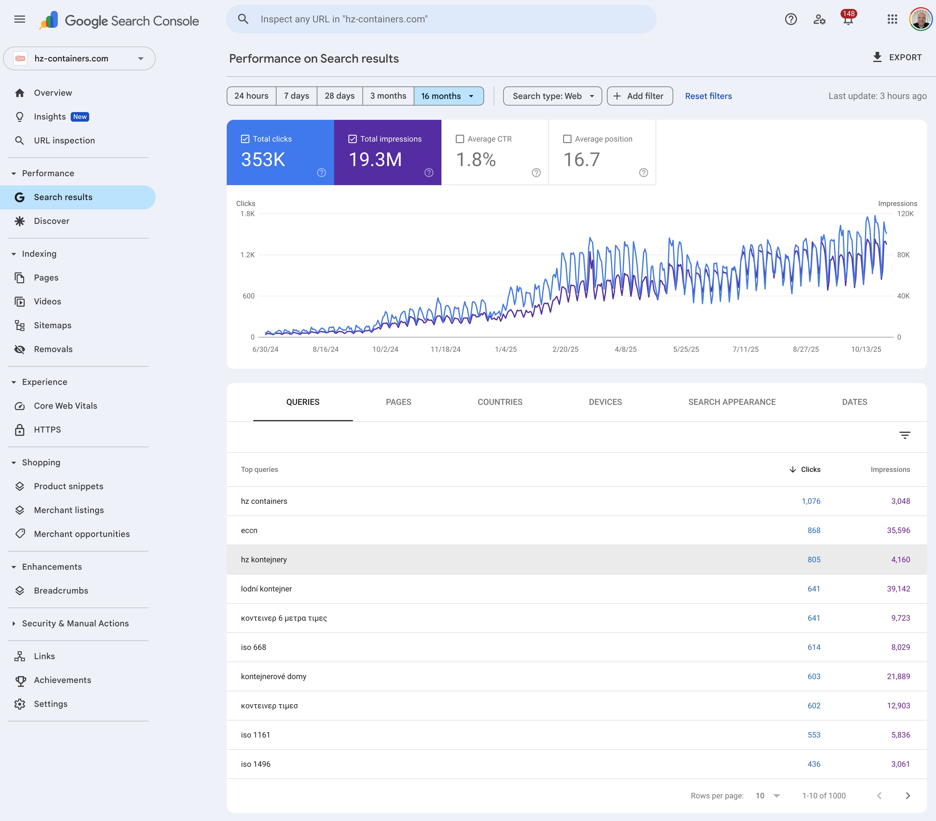Enable the Average position metric
This screenshot has height=821, width=936.
pos(567,139)
